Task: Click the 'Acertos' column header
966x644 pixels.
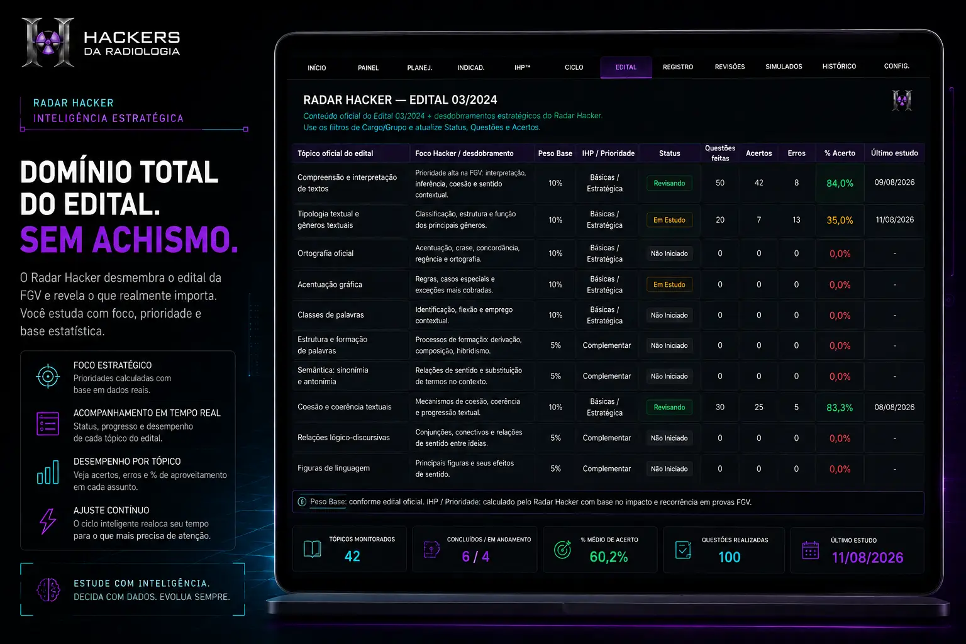Action: pos(759,153)
